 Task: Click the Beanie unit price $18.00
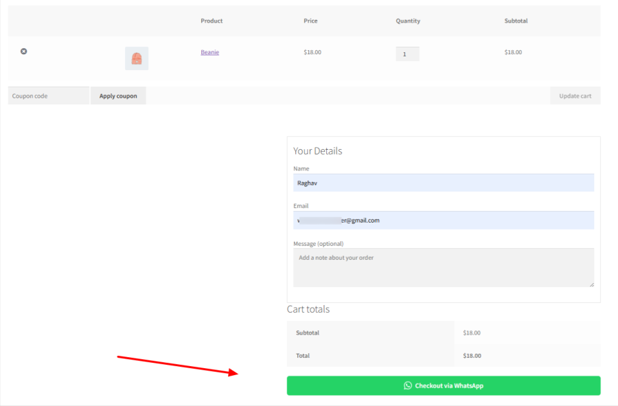[x=312, y=52]
